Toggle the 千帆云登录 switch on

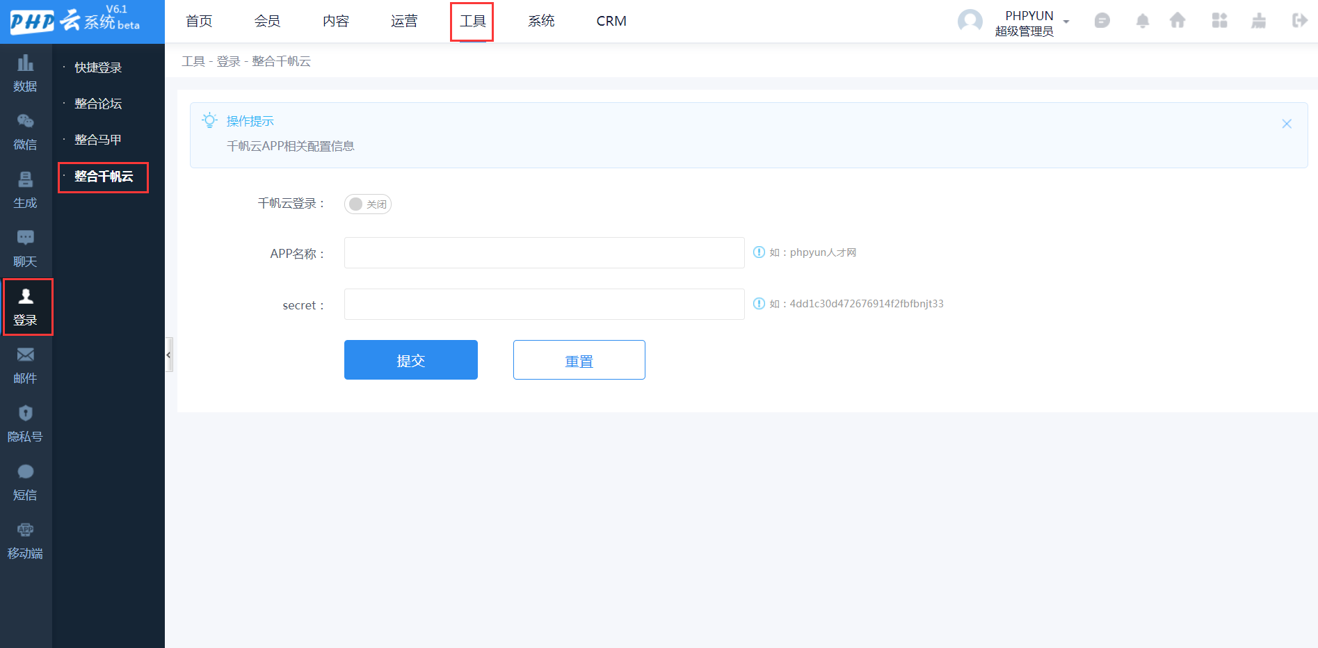[x=368, y=204]
